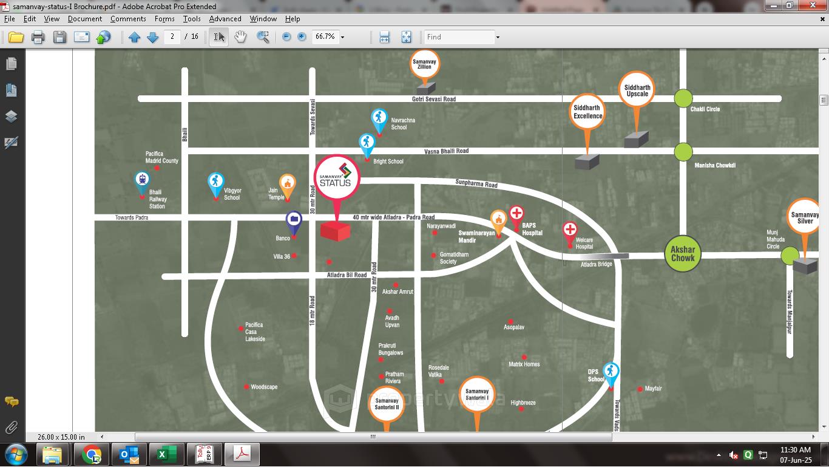Click the system clock 11:30 AM
This screenshot has height=467, width=829.
point(796,450)
